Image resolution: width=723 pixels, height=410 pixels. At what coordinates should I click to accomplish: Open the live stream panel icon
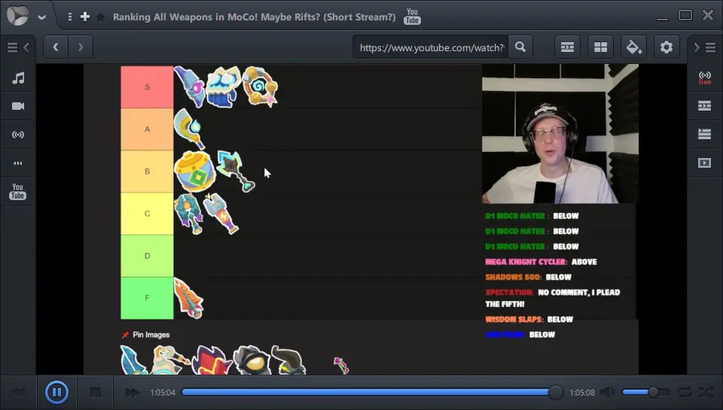coord(705,77)
